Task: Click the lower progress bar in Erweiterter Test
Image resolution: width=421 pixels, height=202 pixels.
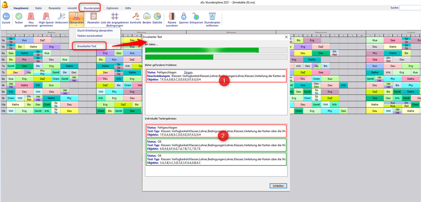Action: tap(216, 57)
